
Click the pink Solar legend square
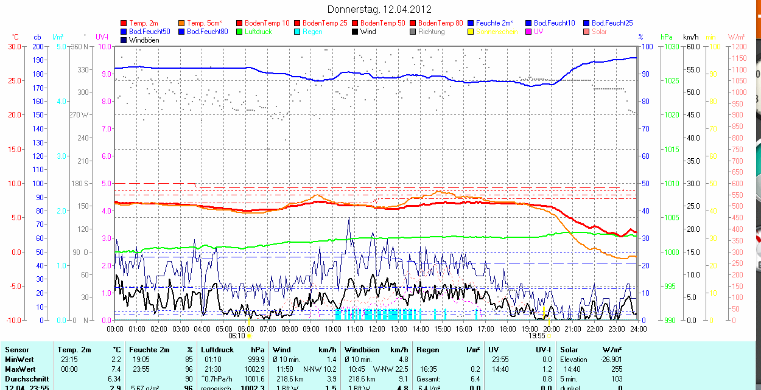point(587,32)
